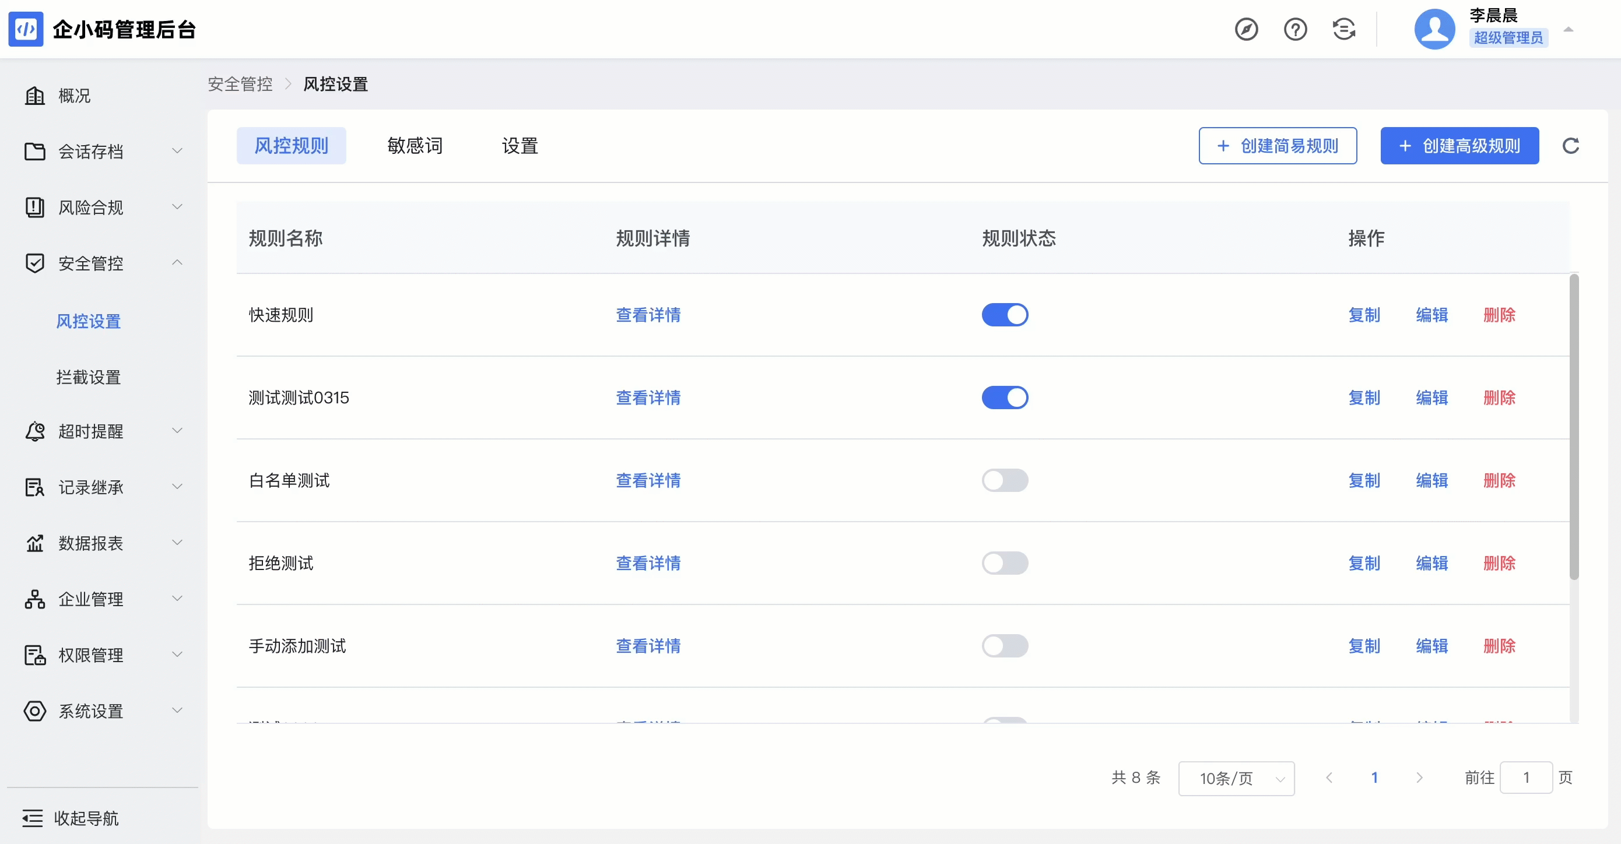Go to next page arrow

point(1419,778)
